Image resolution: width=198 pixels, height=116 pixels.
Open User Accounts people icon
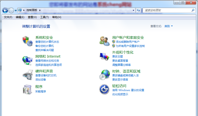point(104,41)
